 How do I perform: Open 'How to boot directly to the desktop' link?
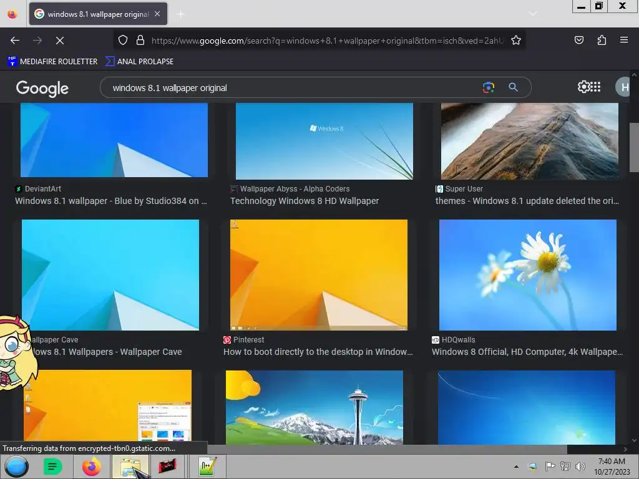(318, 352)
